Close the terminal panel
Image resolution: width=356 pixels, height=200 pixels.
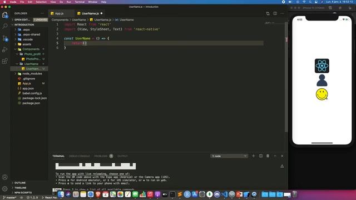282,156
